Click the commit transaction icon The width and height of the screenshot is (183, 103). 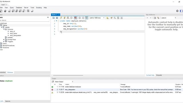coord(79,18)
